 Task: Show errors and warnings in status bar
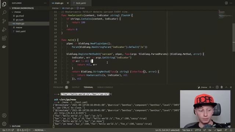point(23,130)
